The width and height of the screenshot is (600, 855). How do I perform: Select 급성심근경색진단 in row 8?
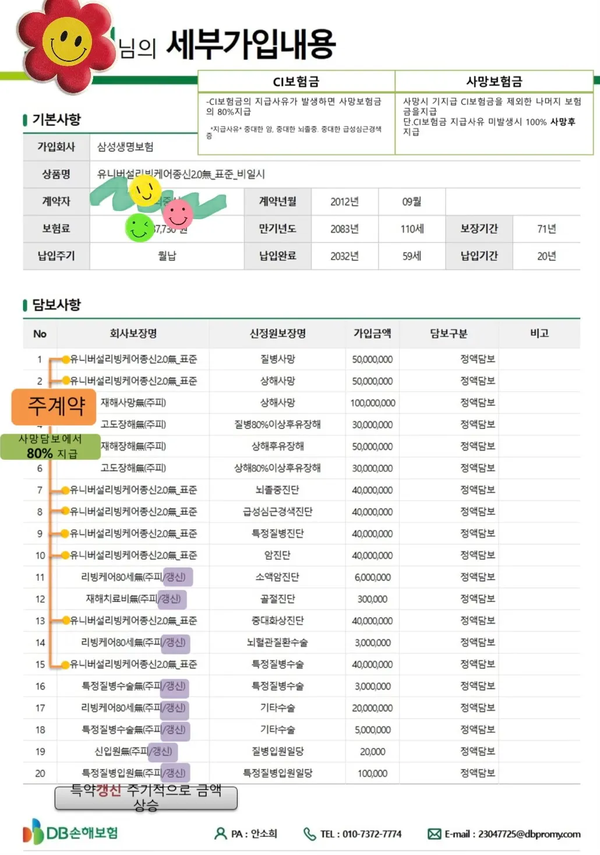(278, 512)
